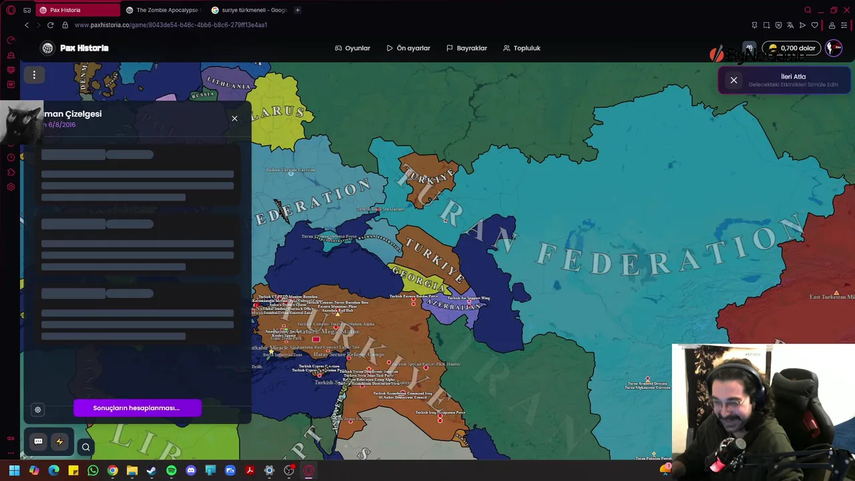The width and height of the screenshot is (855, 481).
Task: Open Steam from the taskbar
Action: pyautogui.click(x=152, y=470)
